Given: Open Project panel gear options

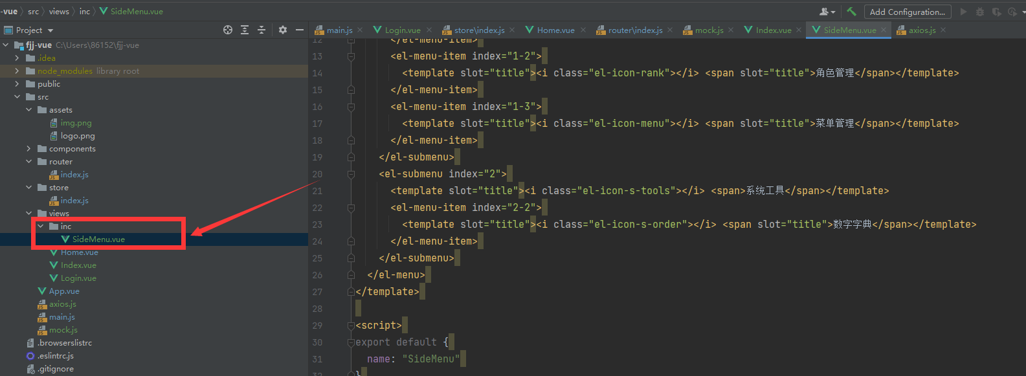Looking at the screenshot, I should pyautogui.click(x=283, y=30).
